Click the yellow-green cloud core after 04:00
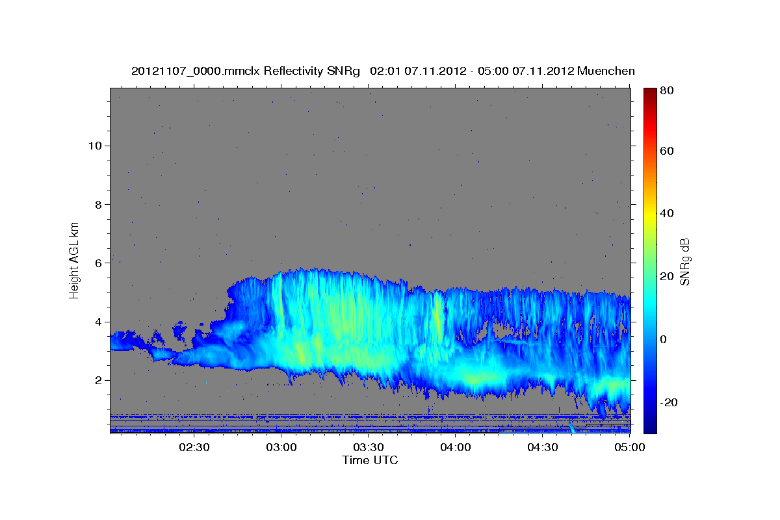 coord(480,376)
